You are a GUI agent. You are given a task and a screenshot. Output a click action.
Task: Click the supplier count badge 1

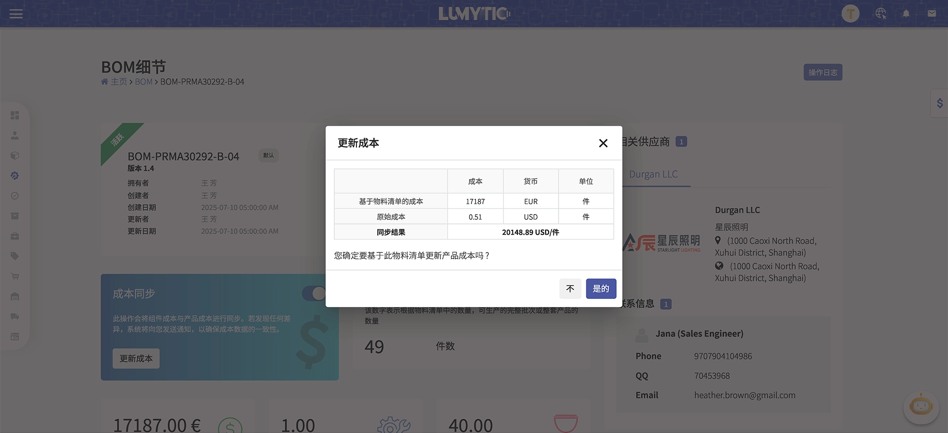pos(681,142)
